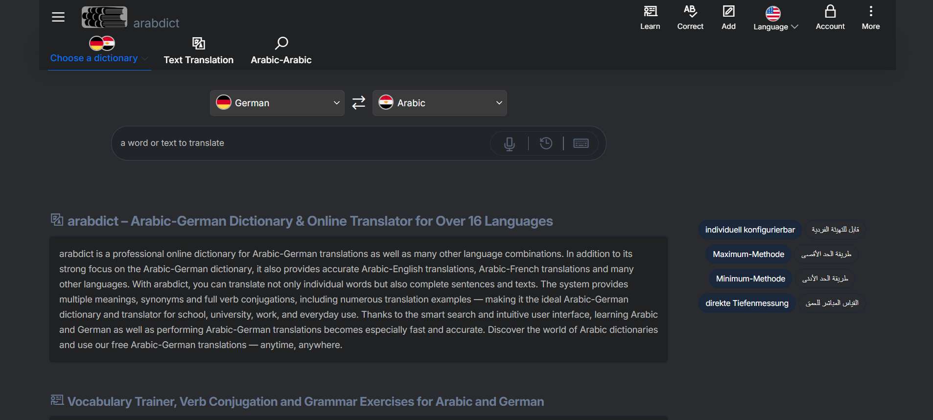Viewport: 933px width, 420px height.
Task: Open the Arabic target language dropdown
Action: click(440, 103)
